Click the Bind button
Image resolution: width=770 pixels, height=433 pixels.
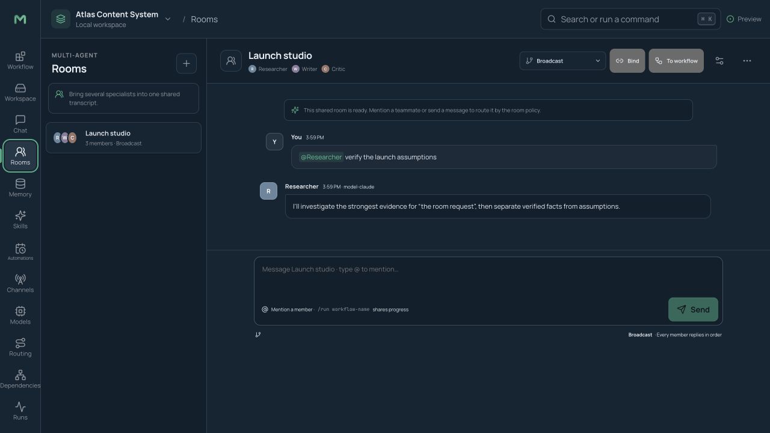pos(627,61)
